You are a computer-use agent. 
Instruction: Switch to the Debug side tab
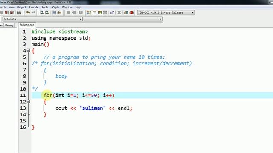pyautogui.click(x=9, y=25)
